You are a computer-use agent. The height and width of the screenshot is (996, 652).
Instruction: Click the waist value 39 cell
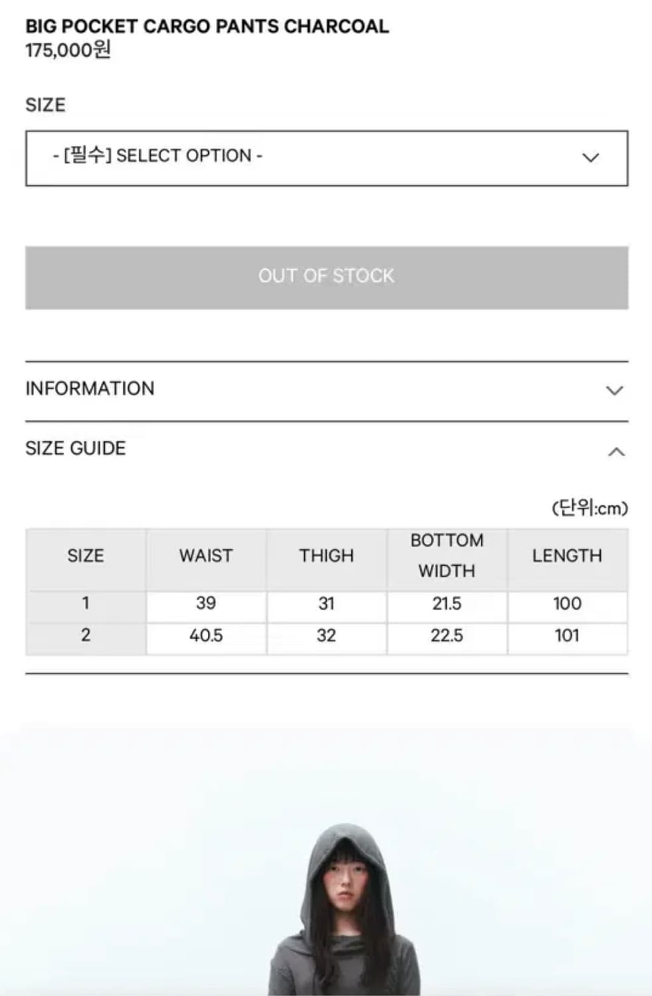[206, 604]
